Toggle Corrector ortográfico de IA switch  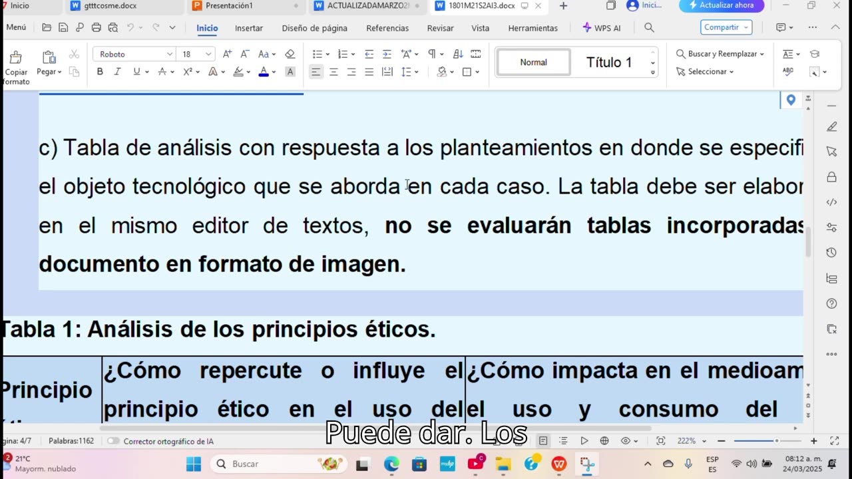113,441
